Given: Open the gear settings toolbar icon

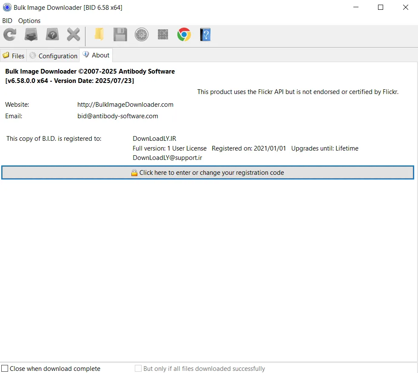Looking at the screenshot, I should [x=142, y=34].
